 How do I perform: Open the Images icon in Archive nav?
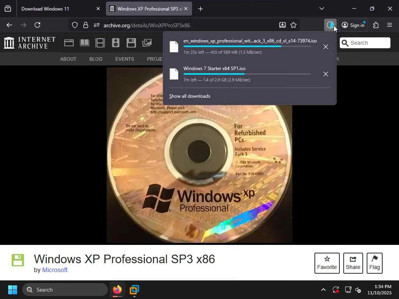147,43
